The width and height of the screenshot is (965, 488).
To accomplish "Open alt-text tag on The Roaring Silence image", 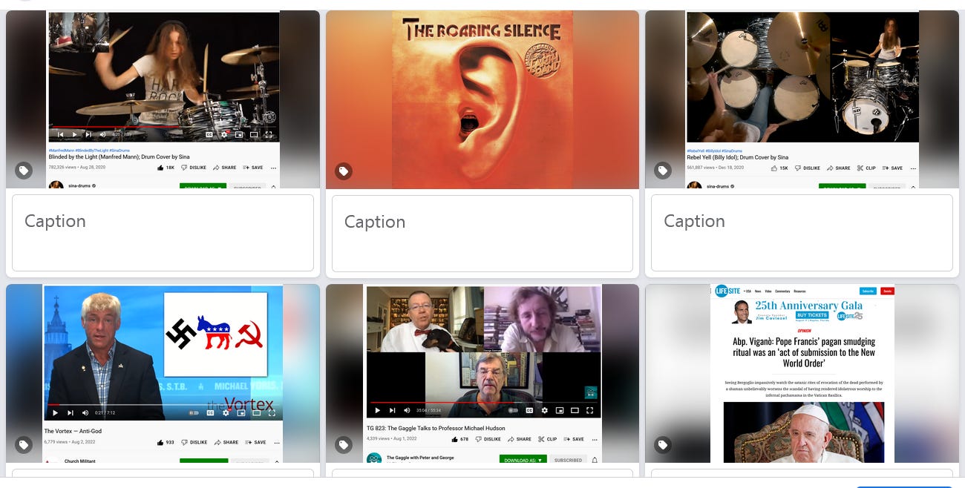I will coord(343,171).
